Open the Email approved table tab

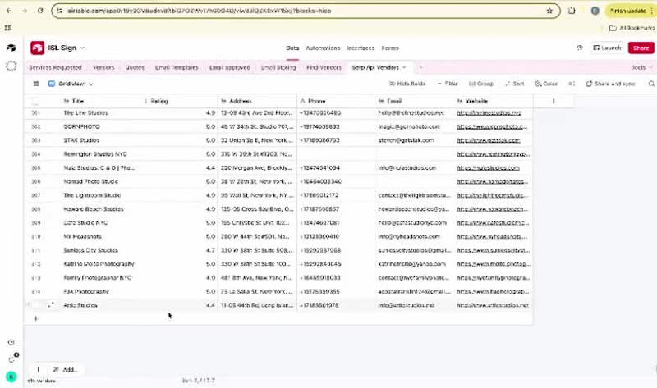[229, 67]
